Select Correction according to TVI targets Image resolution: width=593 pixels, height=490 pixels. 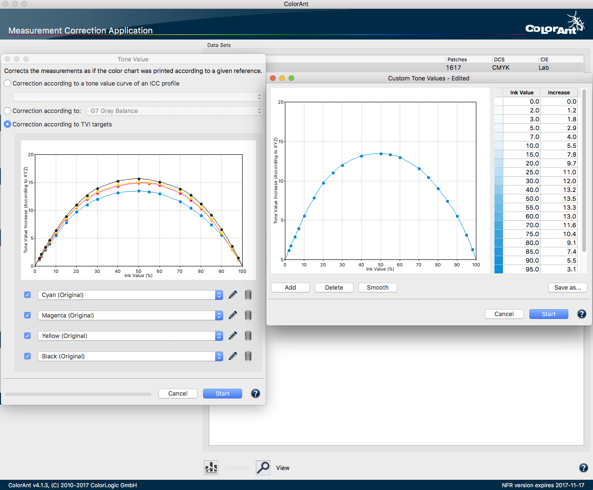[7, 124]
